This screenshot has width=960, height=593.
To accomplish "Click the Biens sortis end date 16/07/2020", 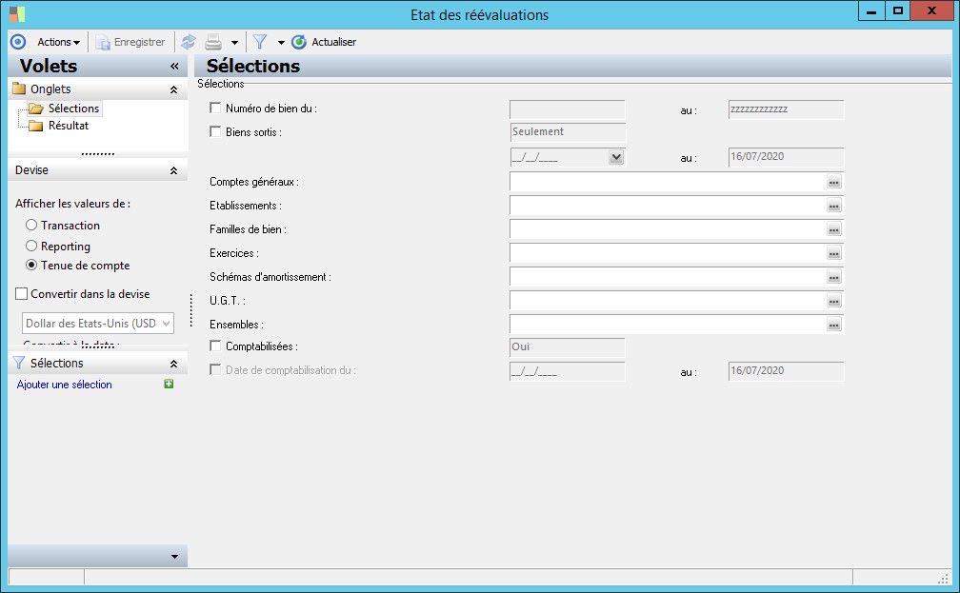I will point(786,157).
